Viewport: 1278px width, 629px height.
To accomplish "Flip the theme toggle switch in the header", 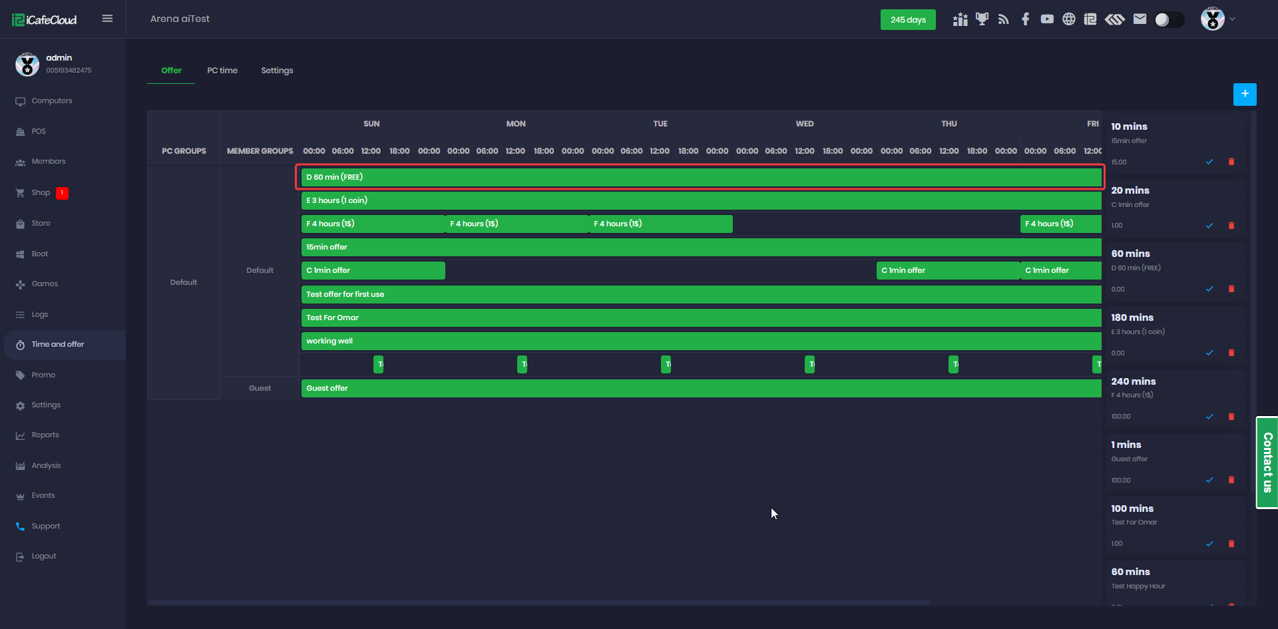I will tap(1170, 19).
